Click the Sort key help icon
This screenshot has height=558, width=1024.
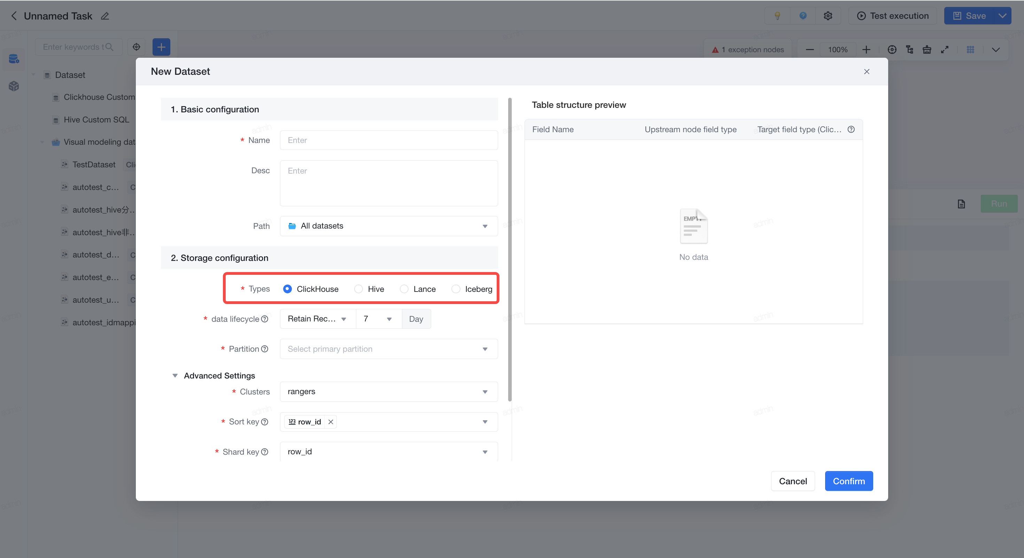[265, 422]
